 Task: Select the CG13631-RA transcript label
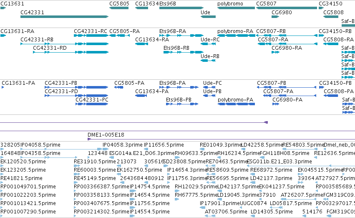point(18,31)
